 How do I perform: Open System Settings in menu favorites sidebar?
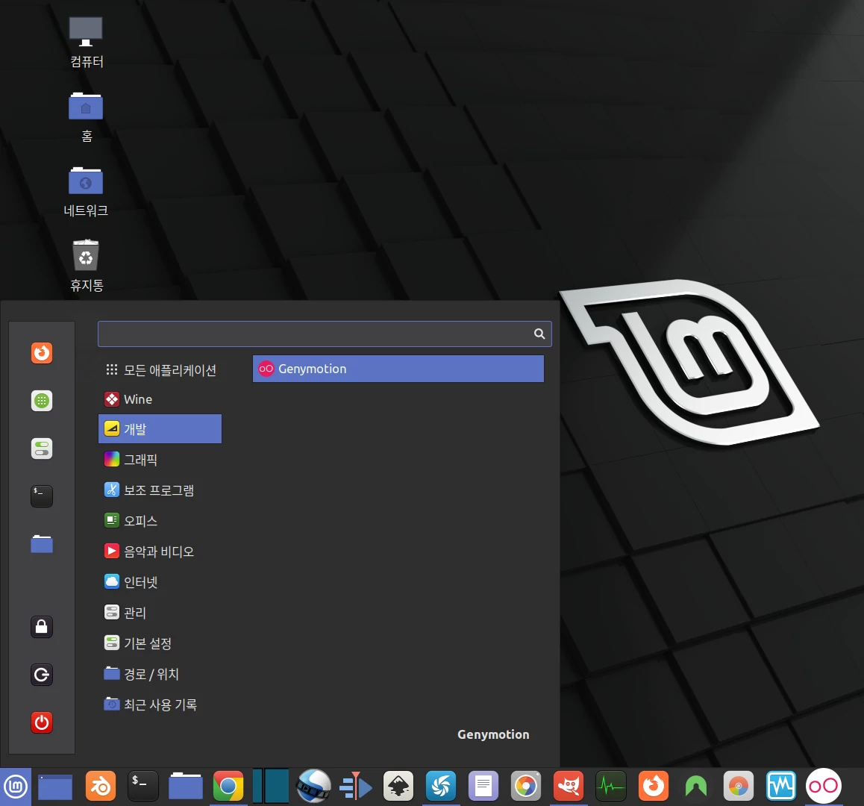pos(42,449)
